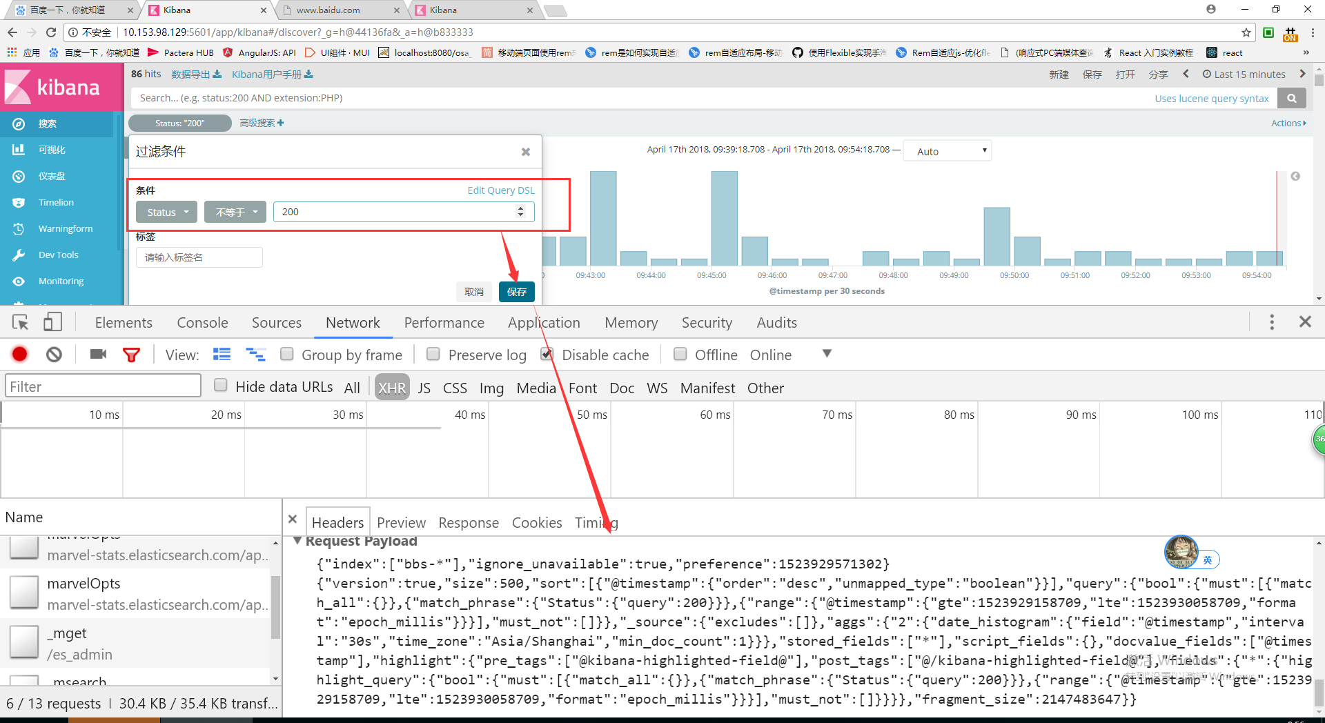Bookmark this page with the star
1325x723 pixels.
click(1246, 32)
